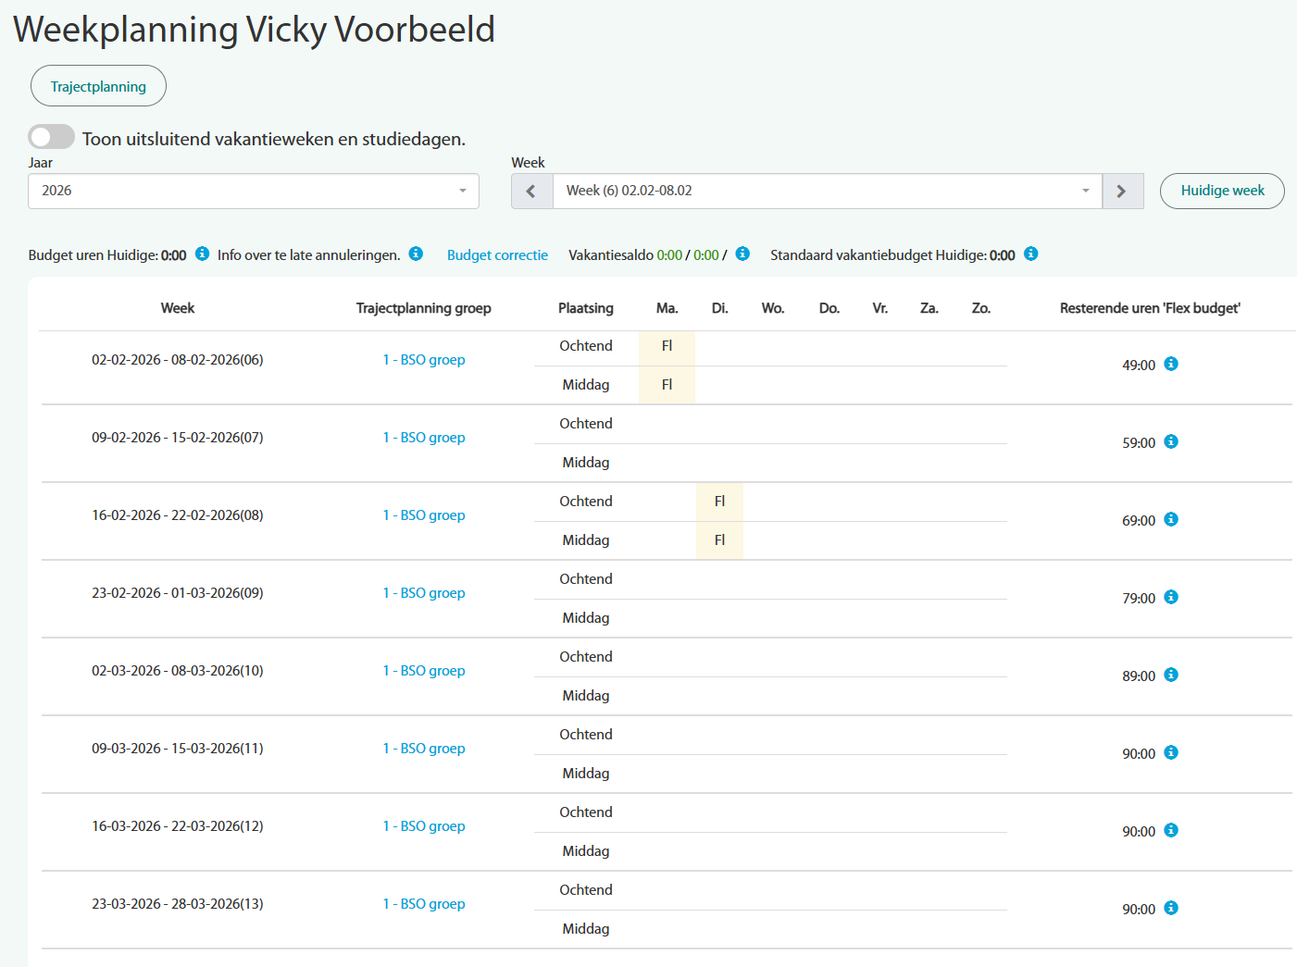1297x967 pixels.
Task: Open BSO groep link for week 13
Action: pos(424,904)
